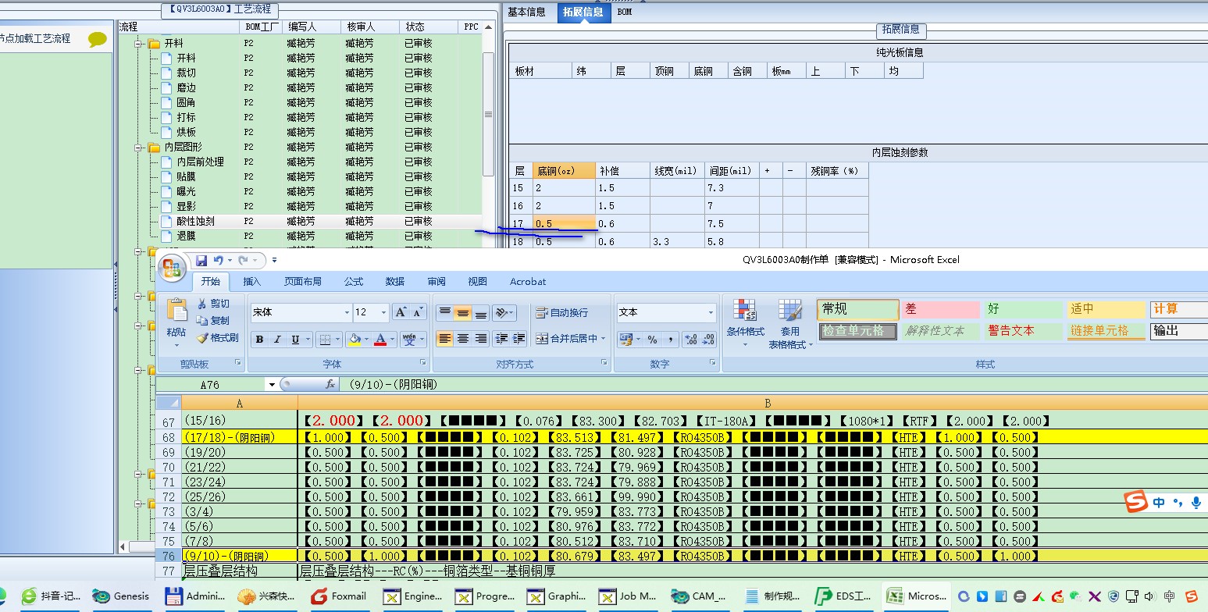Apply the 差 (Bad) cell style
Screen dimensions: 1208x612
pos(940,309)
